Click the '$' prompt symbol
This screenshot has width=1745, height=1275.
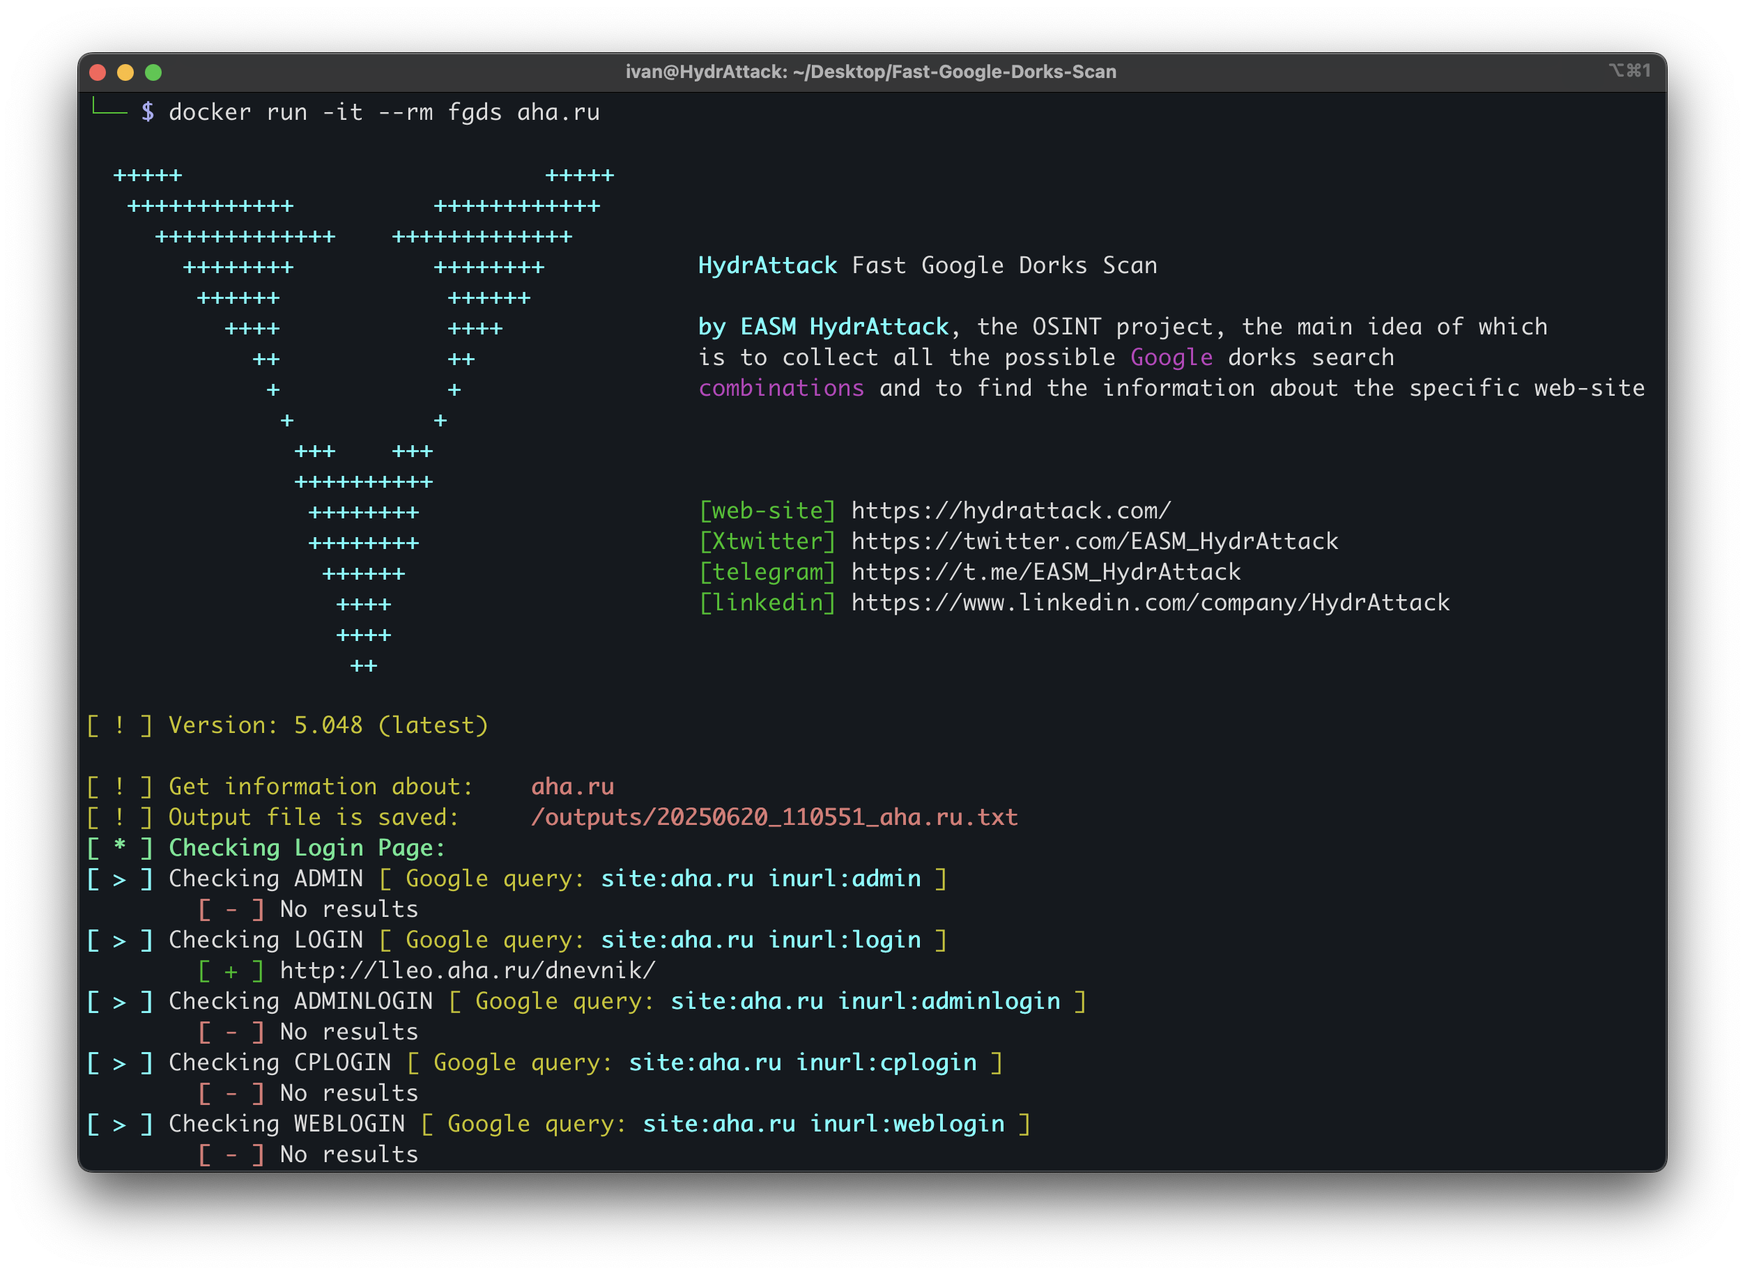tap(148, 113)
